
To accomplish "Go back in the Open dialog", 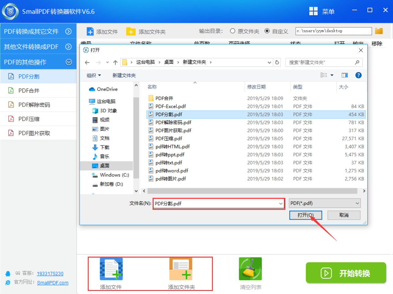I will pyautogui.click(x=87, y=62).
